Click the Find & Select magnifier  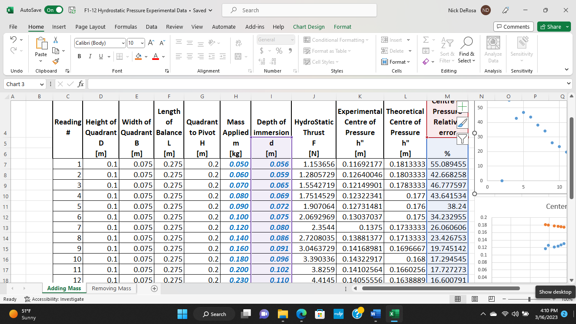pyautogui.click(x=467, y=50)
